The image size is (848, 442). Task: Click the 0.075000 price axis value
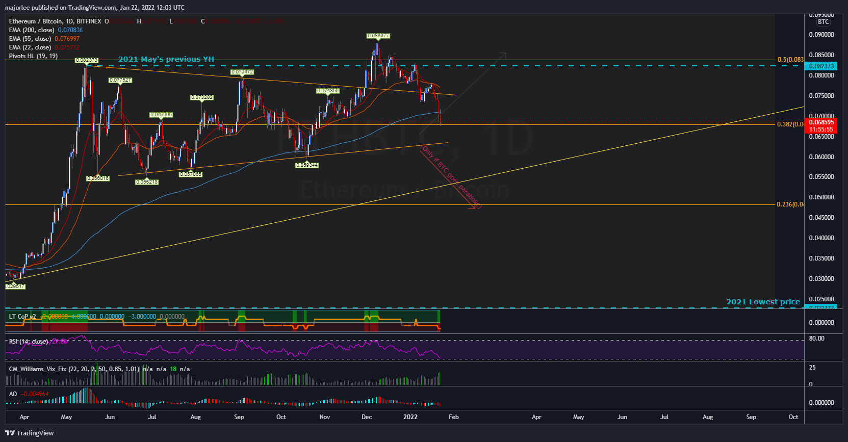[x=821, y=96]
